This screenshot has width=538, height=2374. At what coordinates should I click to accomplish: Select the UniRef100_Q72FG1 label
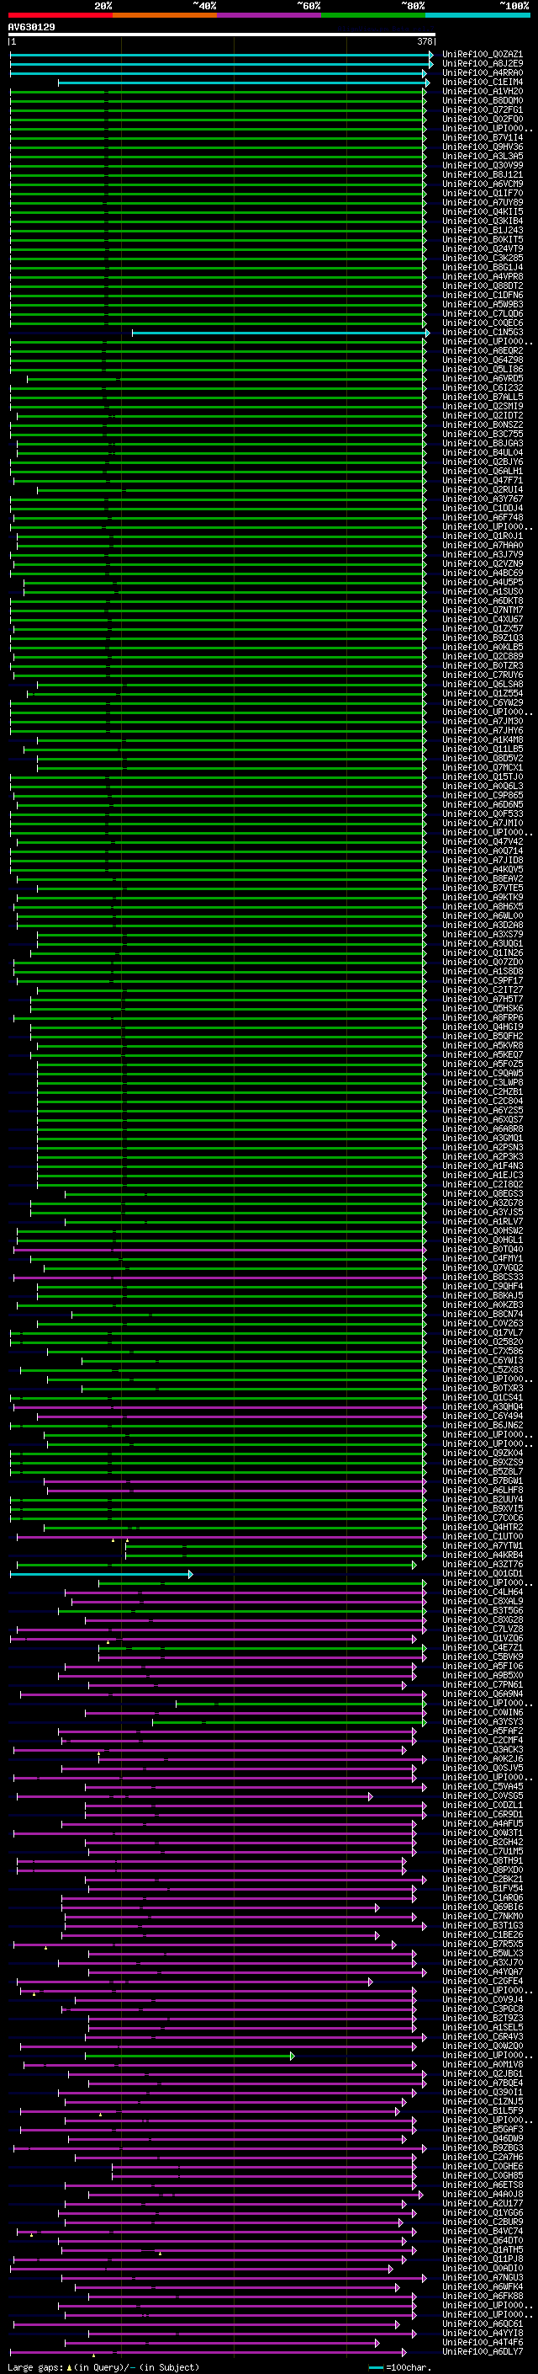click(483, 109)
